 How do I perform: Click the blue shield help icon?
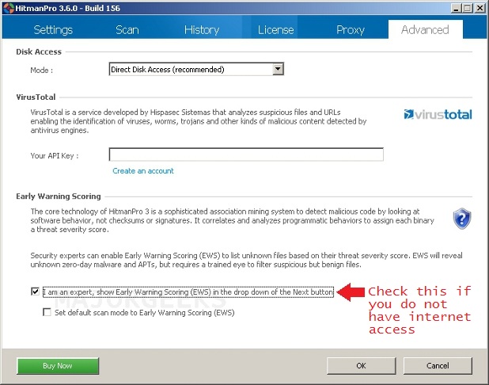462,219
